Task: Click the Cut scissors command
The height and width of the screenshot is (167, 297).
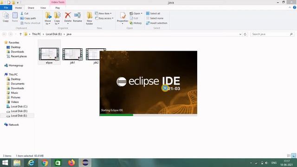Action: (24, 13)
